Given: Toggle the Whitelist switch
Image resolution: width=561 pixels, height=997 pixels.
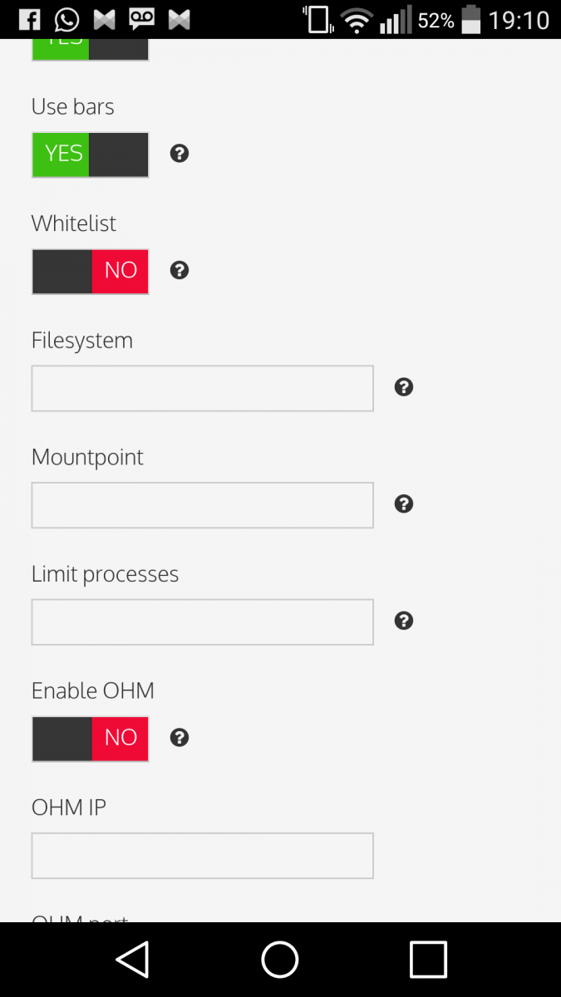Looking at the screenshot, I should coord(91,272).
